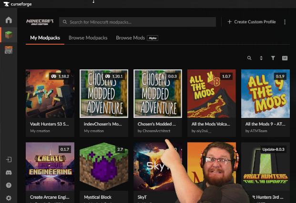Open Vault Hunters 1.18 Update thumbnail
Viewport: 296px width, 203px height.
(x=265, y=166)
